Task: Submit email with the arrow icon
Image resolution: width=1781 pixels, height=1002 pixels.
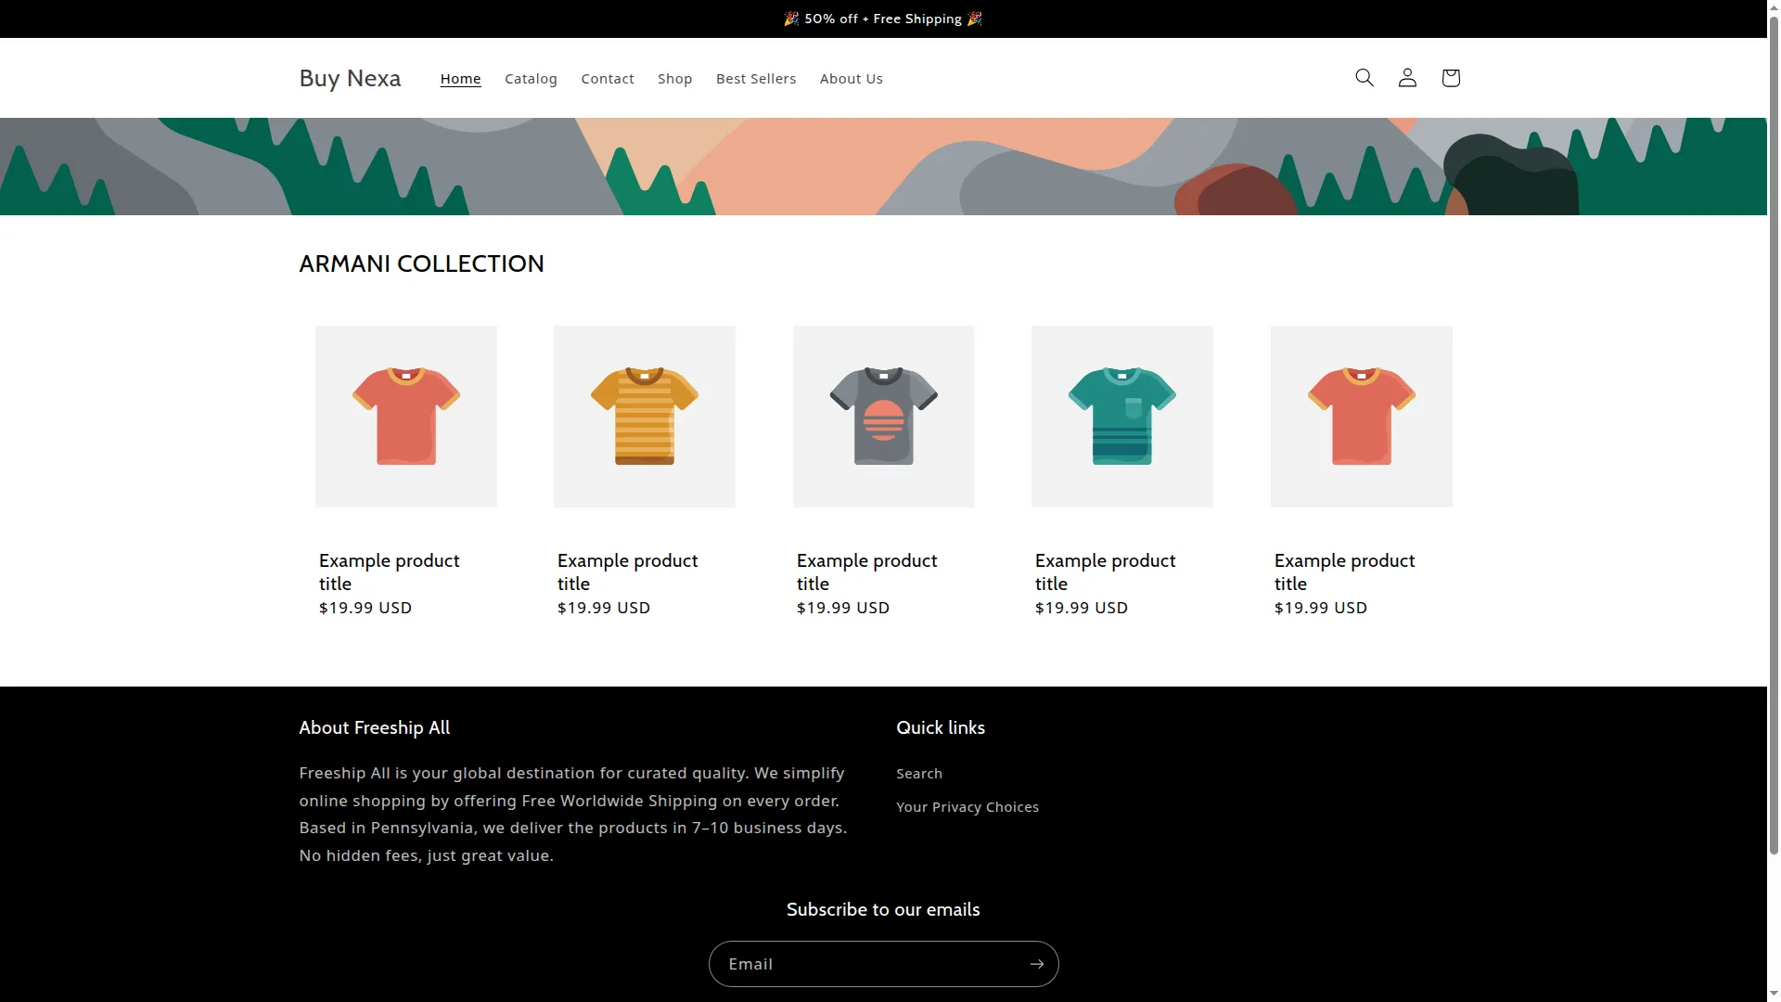Action: [1036, 964]
